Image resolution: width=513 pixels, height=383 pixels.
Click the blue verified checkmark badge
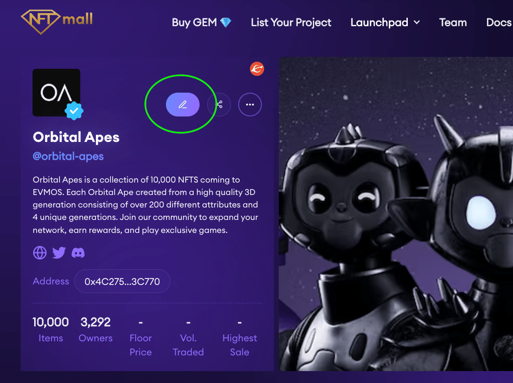click(74, 111)
